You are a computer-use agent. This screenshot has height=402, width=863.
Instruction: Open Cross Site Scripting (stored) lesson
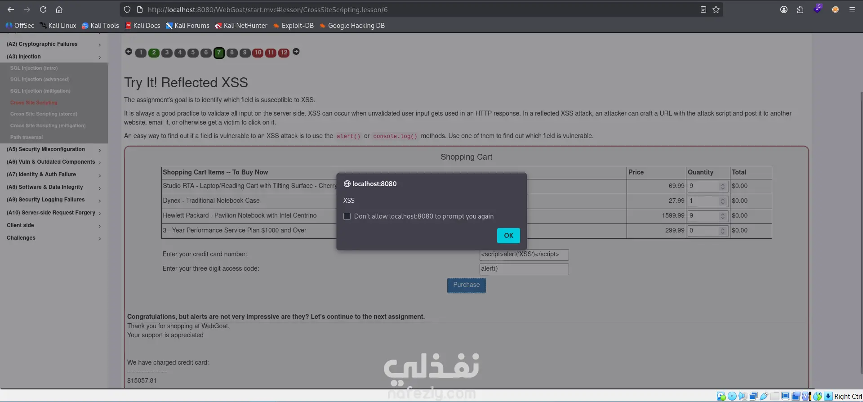click(x=44, y=114)
